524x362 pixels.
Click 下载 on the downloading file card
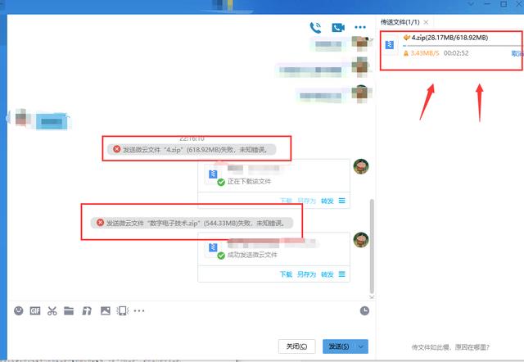click(286, 201)
